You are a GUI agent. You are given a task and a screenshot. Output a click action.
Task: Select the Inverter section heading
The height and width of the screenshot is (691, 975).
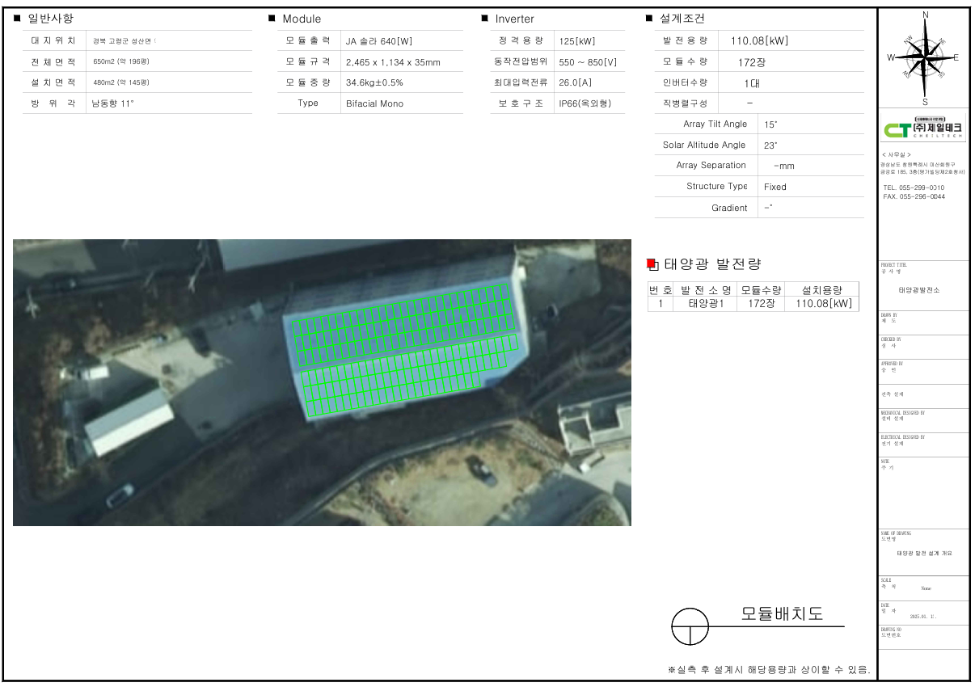(515, 19)
